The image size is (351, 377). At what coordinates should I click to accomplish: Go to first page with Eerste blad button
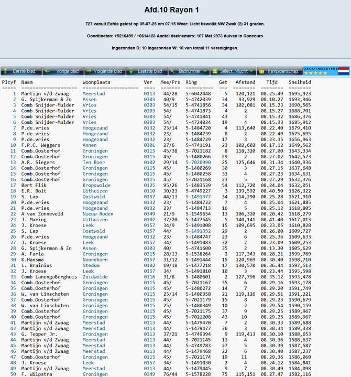[21, 71]
